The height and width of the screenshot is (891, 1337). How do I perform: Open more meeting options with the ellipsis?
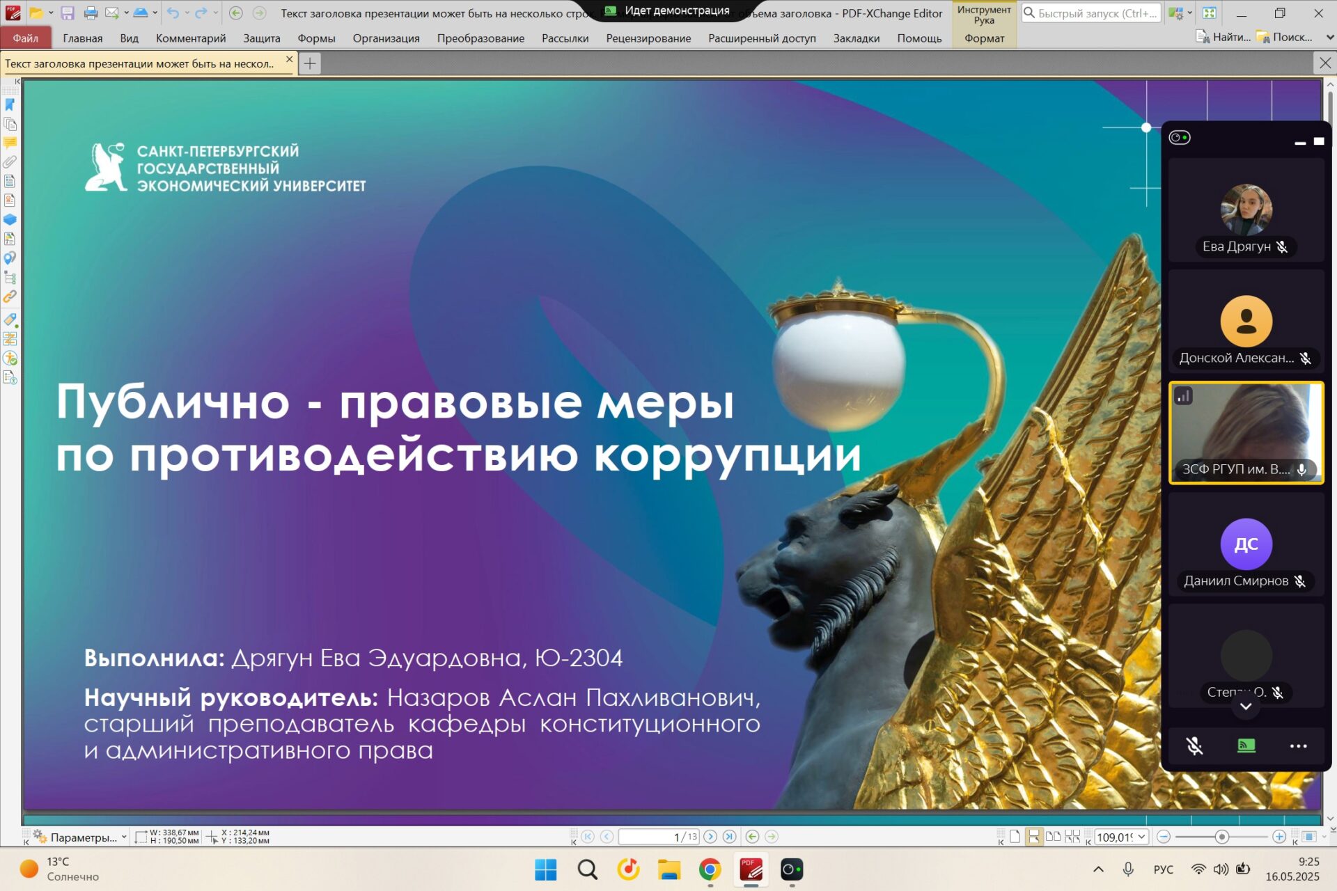[x=1298, y=746]
